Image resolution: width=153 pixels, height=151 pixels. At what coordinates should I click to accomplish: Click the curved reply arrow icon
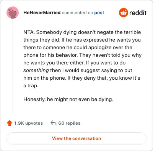click(54, 123)
